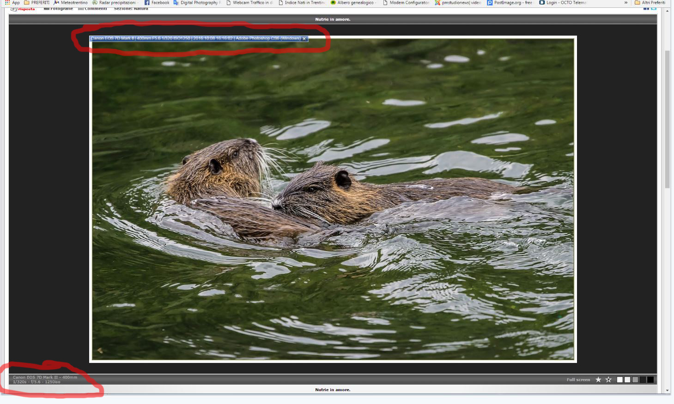Select the light gray background swatch
The height and width of the screenshot is (404, 674).
click(x=627, y=380)
